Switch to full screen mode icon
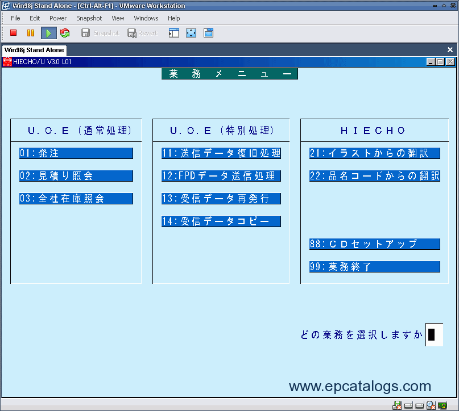 point(191,33)
